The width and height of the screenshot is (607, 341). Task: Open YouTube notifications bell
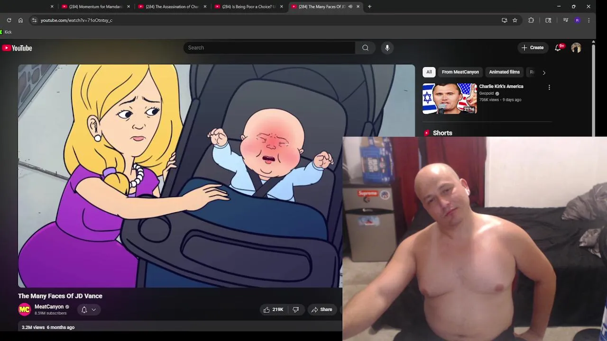coord(558,48)
